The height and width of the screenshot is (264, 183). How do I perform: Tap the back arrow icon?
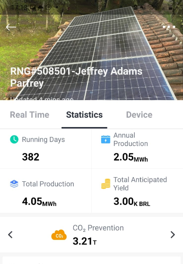click(11, 27)
